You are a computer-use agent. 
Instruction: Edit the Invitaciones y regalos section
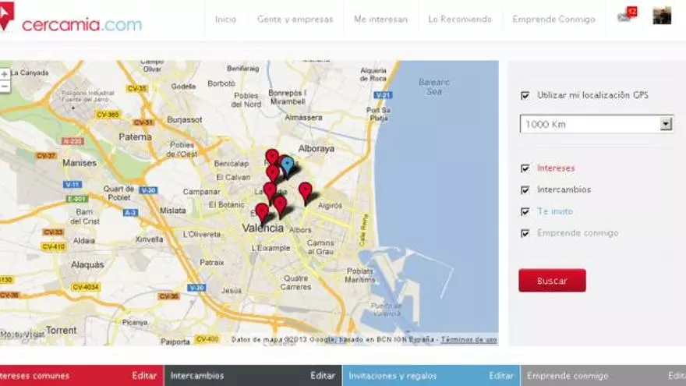tap(501, 376)
